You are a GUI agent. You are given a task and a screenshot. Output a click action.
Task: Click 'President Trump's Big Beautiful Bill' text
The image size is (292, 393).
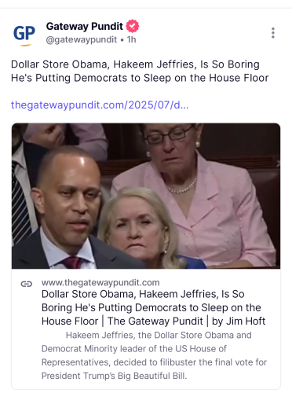pos(114,376)
